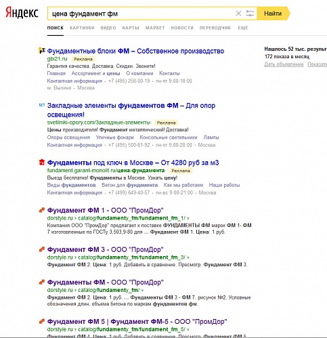Open Опоры освещения sitelink
Screen dimensions: 327x338
point(68,138)
